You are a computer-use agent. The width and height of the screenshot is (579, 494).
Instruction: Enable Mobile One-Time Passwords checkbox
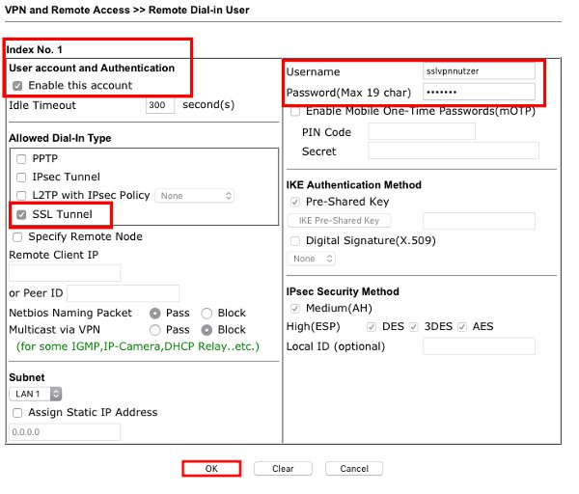(295, 111)
